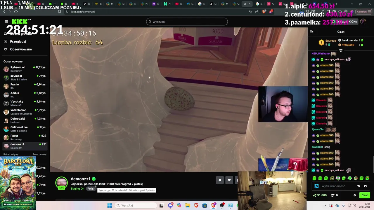This screenshot has width=374, height=210.
Task: Click Saurezq top gifter badge
Action: [321, 43]
